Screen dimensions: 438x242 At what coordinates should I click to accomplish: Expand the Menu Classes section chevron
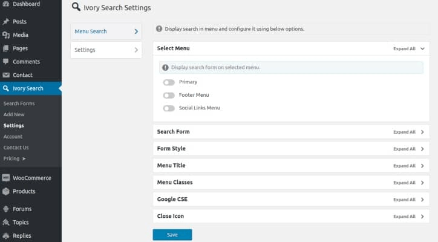coord(422,183)
